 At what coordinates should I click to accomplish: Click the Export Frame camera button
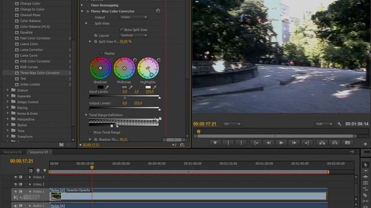[347, 143]
